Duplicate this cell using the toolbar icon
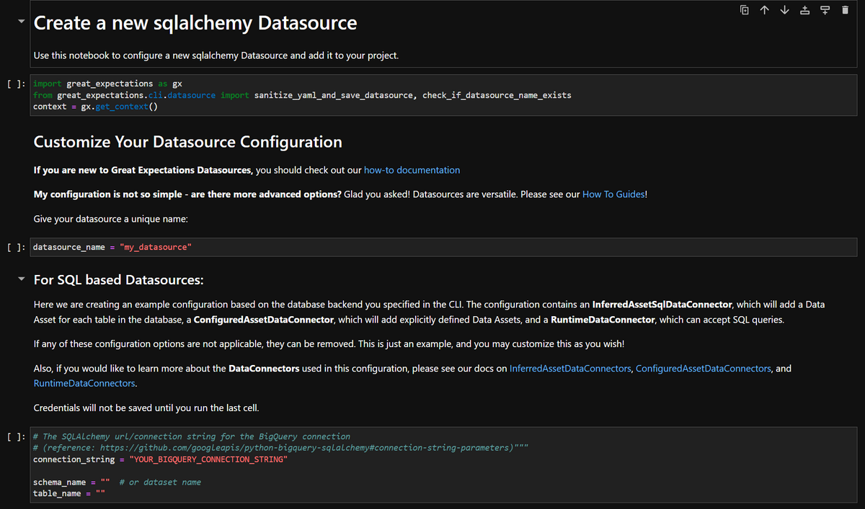This screenshot has width=865, height=509. point(745,10)
